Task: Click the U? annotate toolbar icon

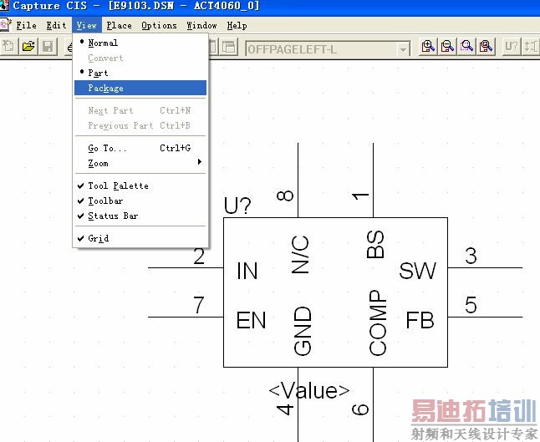Action: pyautogui.click(x=511, y=46)
